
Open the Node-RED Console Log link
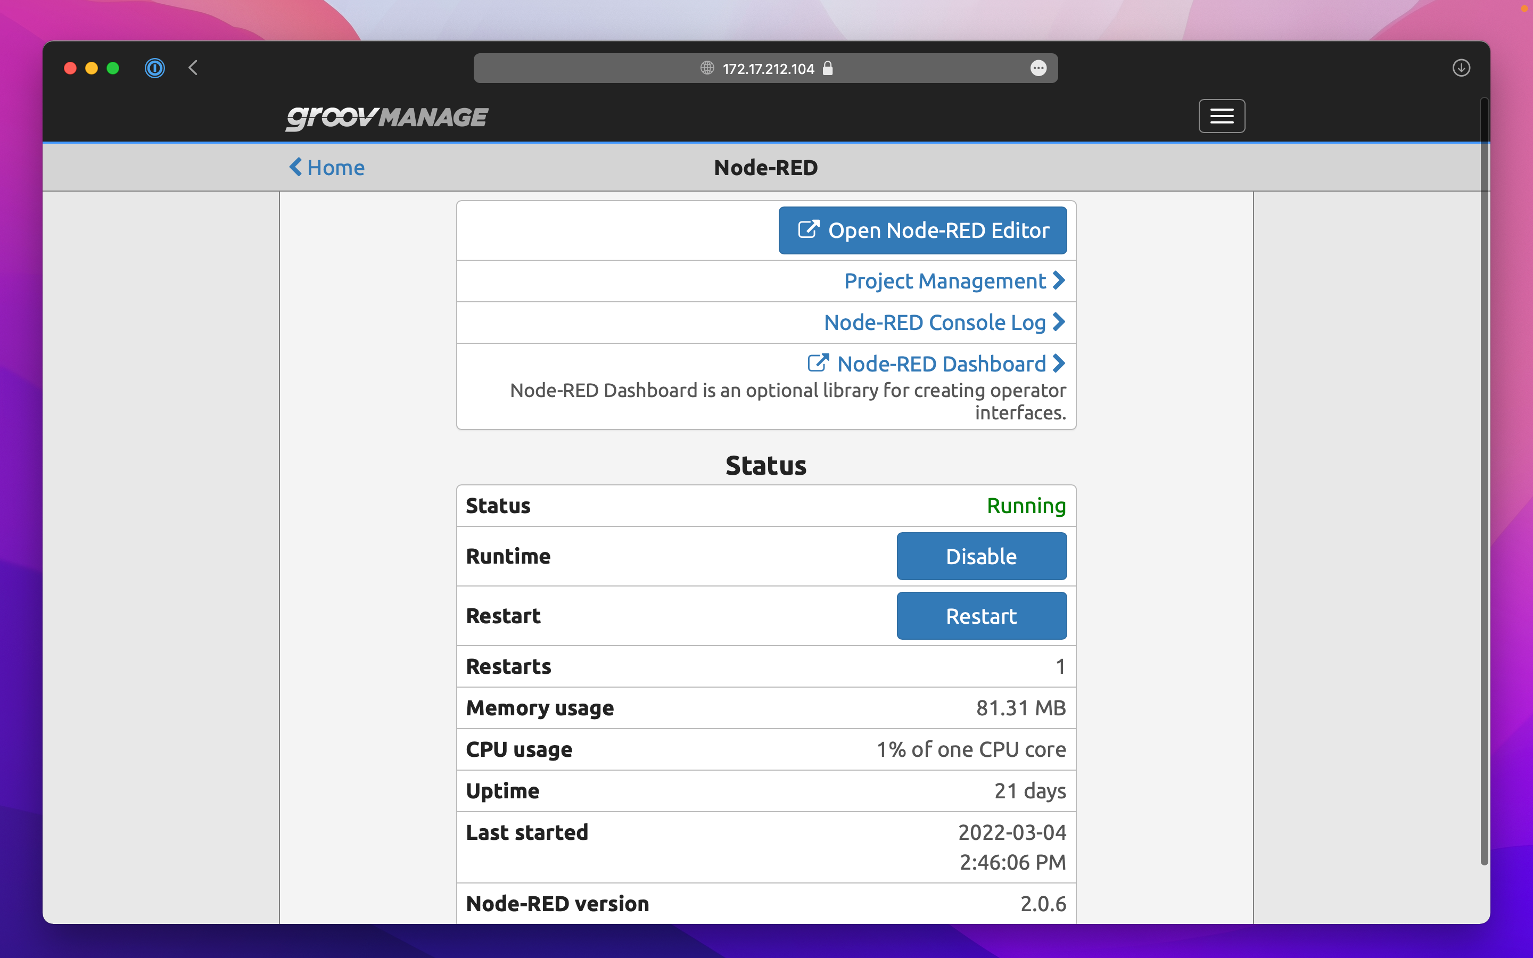click(934, 322)
